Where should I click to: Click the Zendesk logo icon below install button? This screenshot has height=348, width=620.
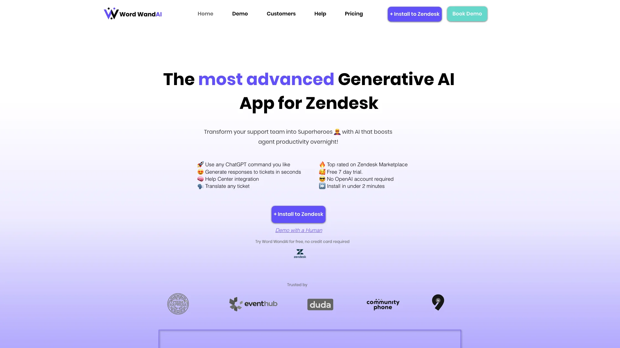tap(300, 253)
